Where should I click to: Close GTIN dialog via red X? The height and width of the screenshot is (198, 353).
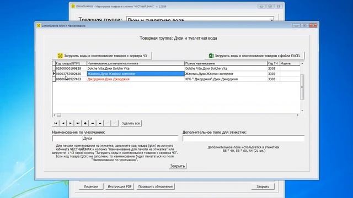click(313, 26)
